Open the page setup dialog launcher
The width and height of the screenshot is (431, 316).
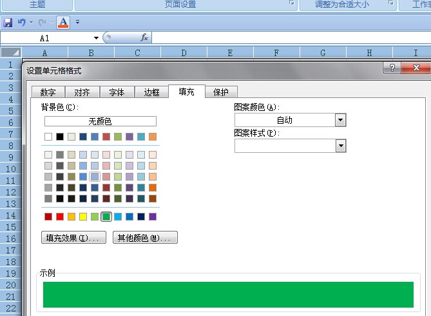pos(292,3)
